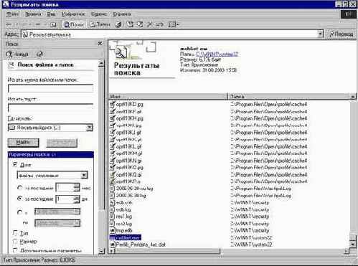This screenshot has height=266, width=358.
Task: Open the Правка menu
Action: point(33,14)
